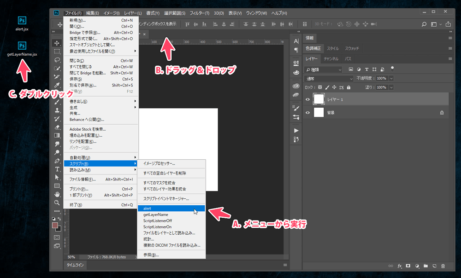Select getLayerName.jsx desktop file icon
Viewport: 461px width, 278px height.
tap(22, 49)
